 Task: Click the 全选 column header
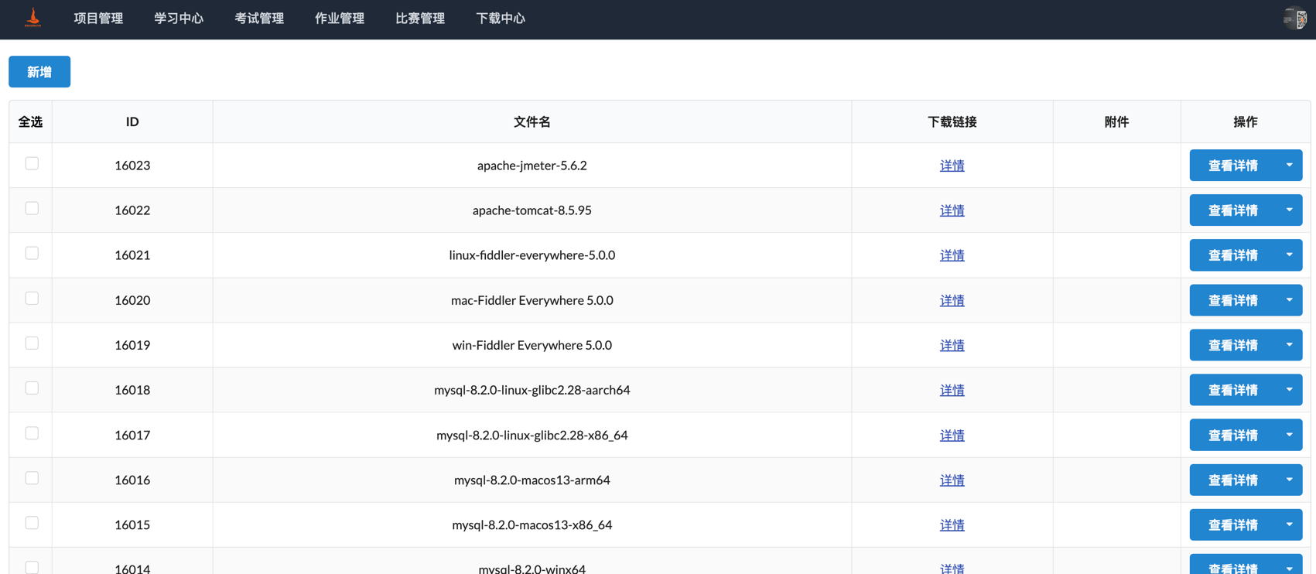tap(31, 122)
